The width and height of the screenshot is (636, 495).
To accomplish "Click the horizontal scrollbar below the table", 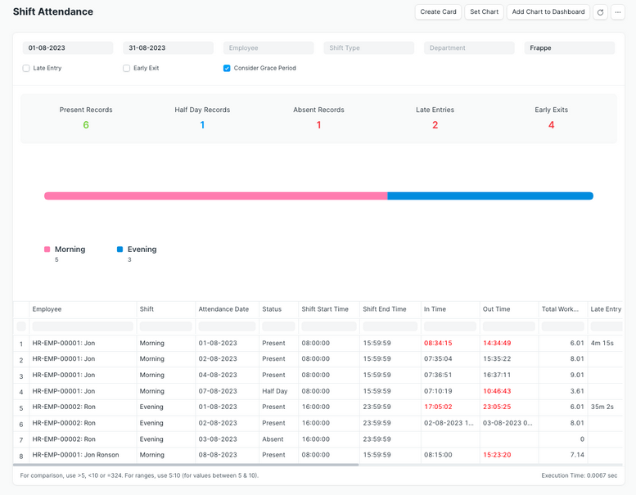I will coord(187,465).
